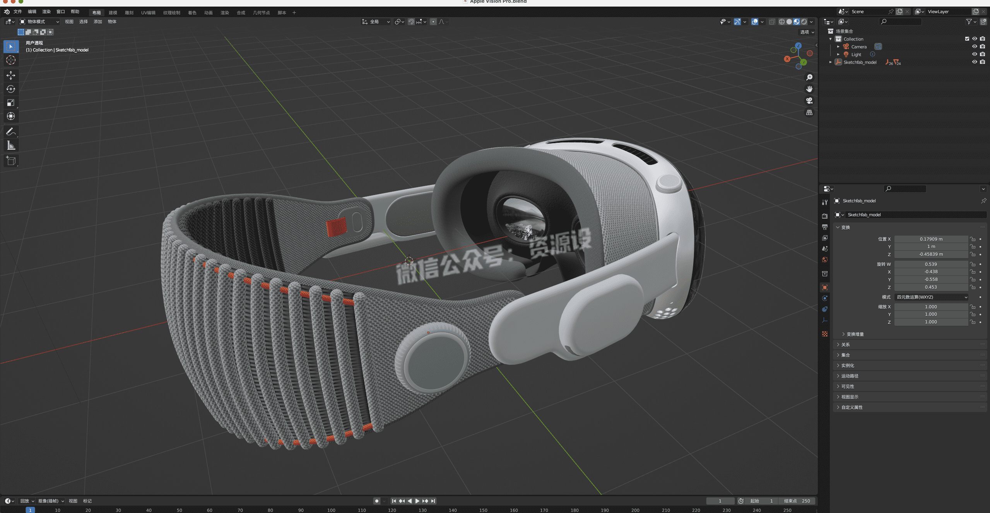Play the animation forward
This screenshot has height=513, width=990.
(x=417, y=501)
